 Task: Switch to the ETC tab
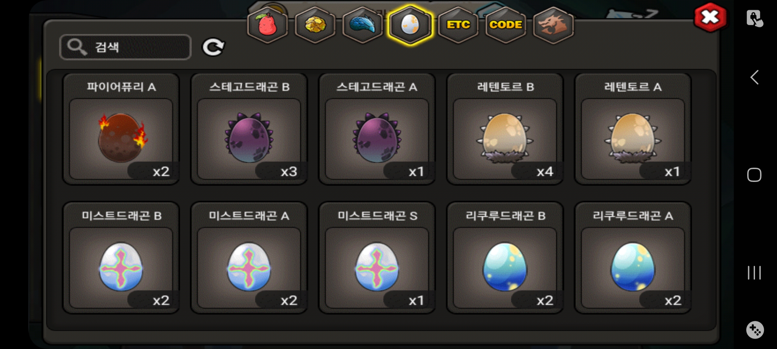(458, 25)
